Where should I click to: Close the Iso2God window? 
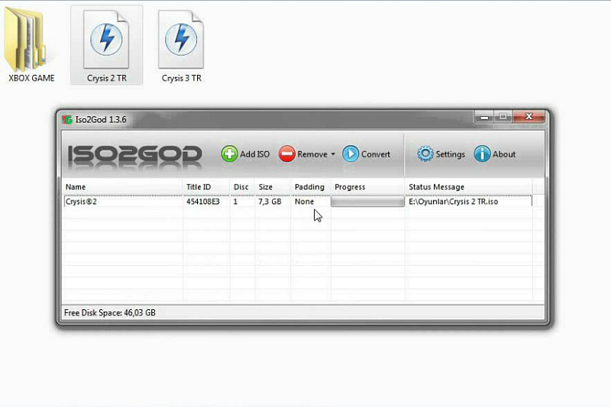pos(529,117)
